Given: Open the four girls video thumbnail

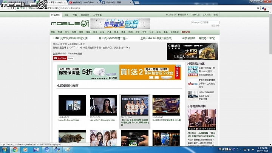Looking at the screenshot, I should [104, 138].
